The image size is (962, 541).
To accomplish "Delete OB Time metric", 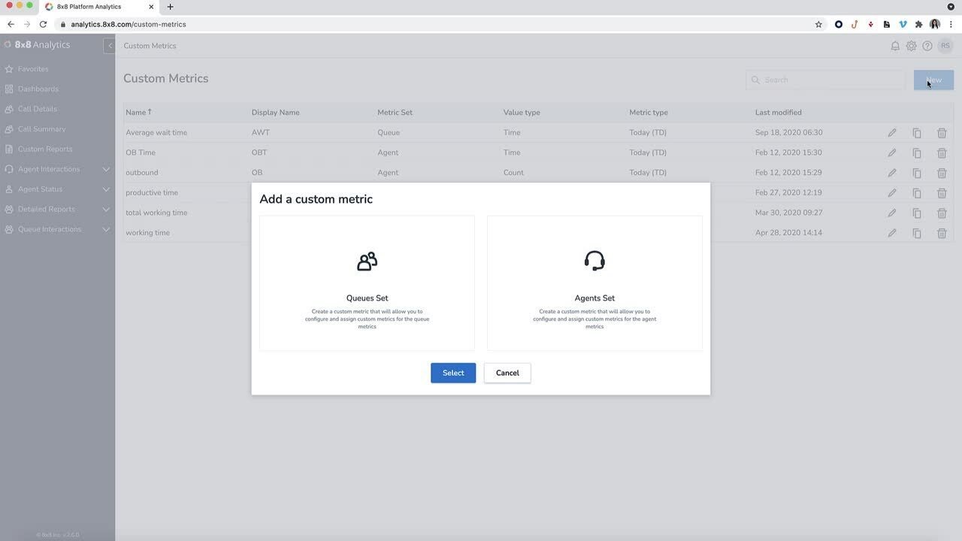I will pos(942,153).
